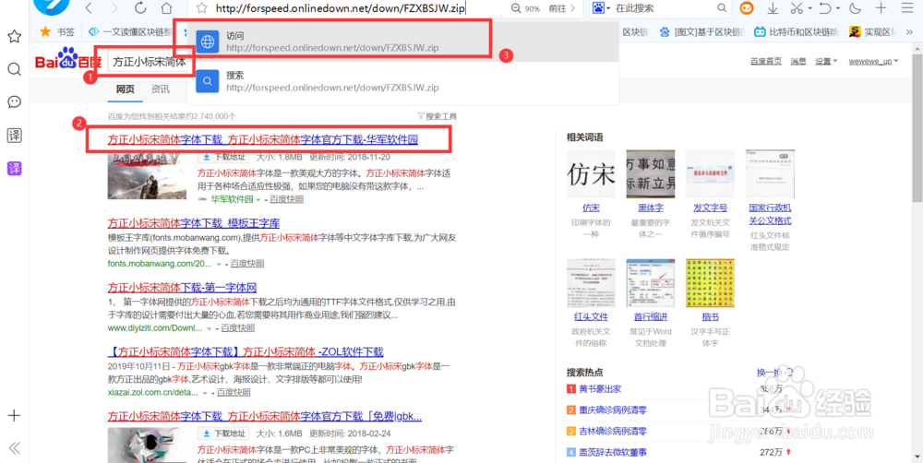Screen dimensions: 923x463
Task: Expand the arrow beside fonts.mobanwang.com
Action: pos(219,264)
